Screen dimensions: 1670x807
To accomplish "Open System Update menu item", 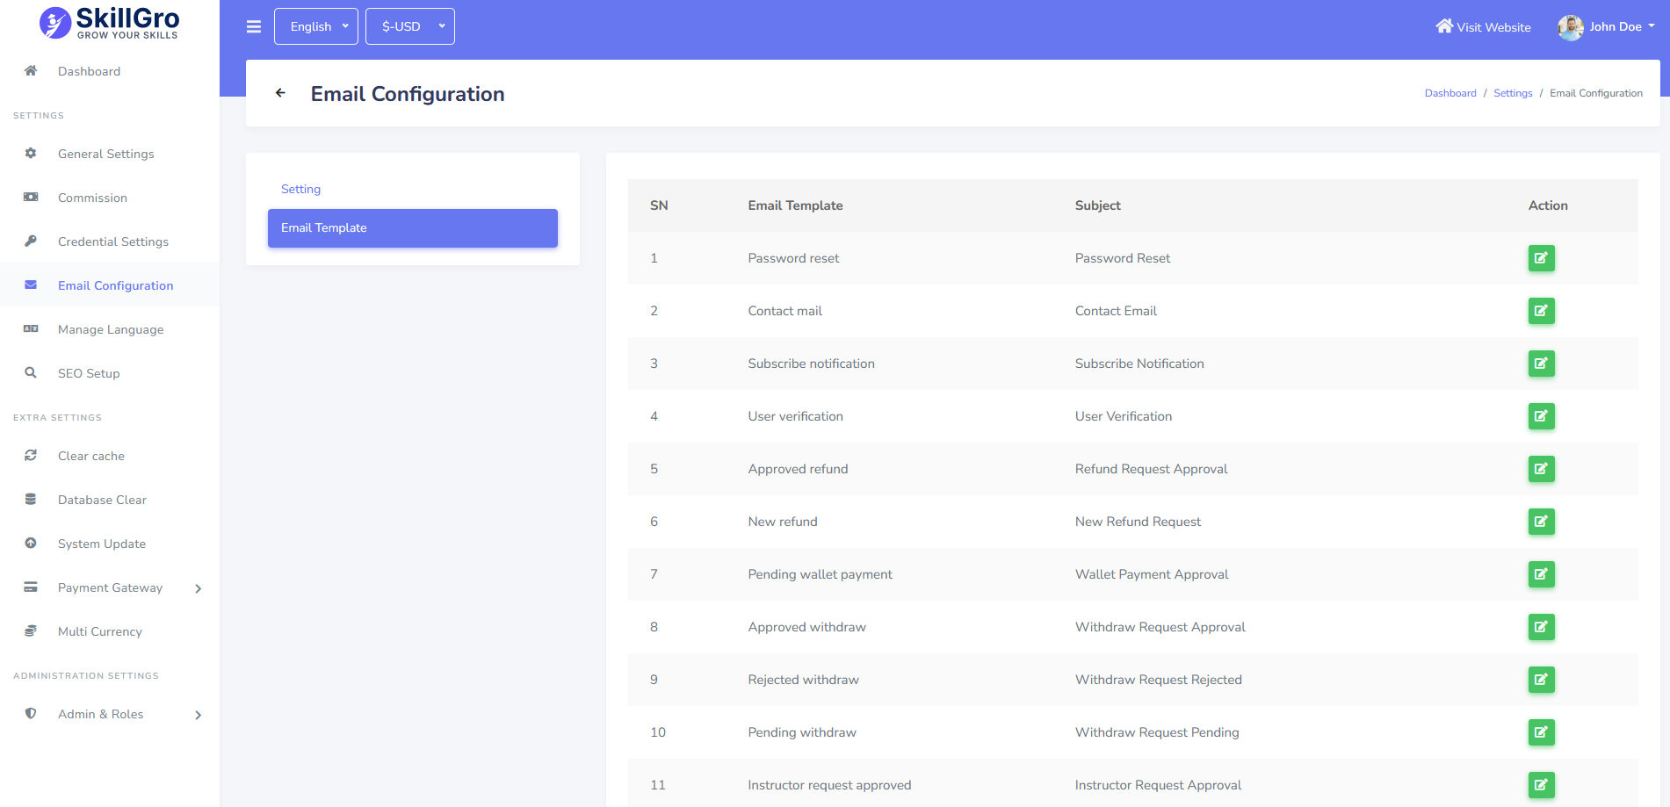I will (102, 544).
